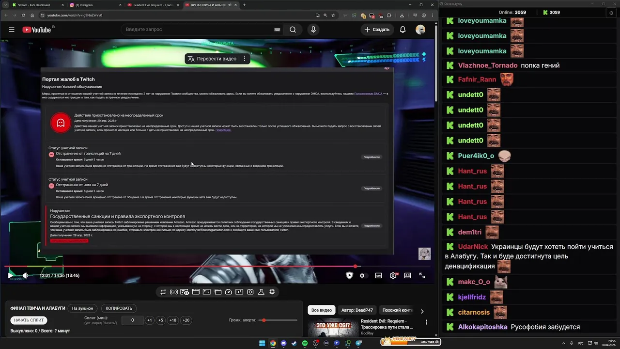620x349 pixels.
Task: Take a screenshot with the camera icon
Action: (x=250, y=292)
